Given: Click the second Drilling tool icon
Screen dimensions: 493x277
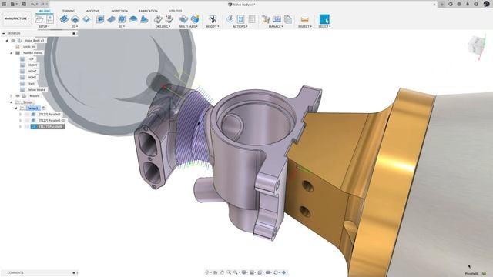Looking at the screenshot, I should 169,19.
